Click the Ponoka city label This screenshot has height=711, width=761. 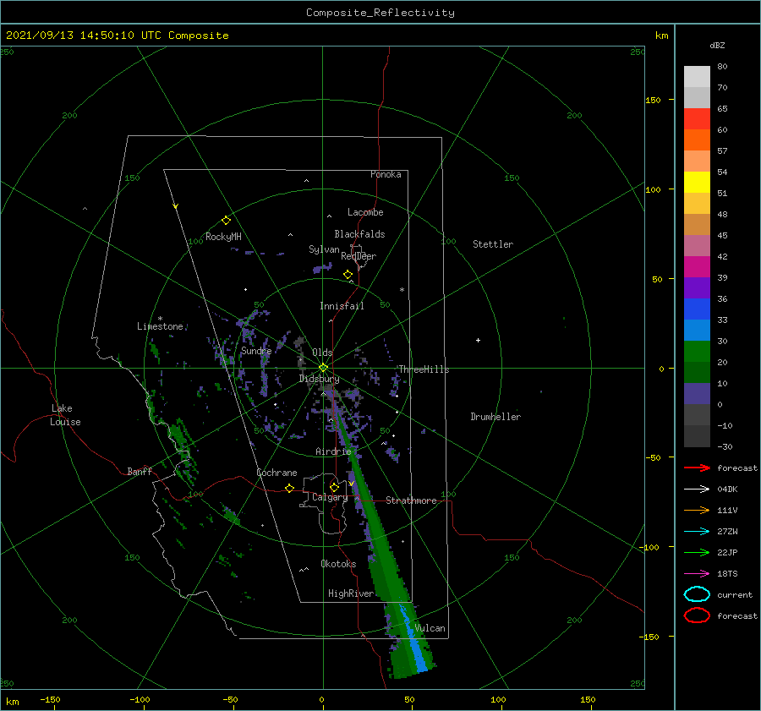[x=386, y=174]
